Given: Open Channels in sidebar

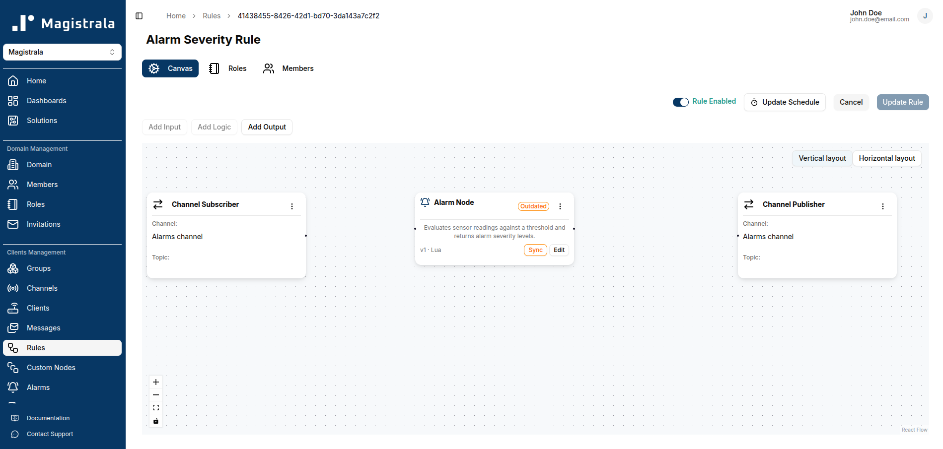Looking at the screenshot, I should pos(62,288).
